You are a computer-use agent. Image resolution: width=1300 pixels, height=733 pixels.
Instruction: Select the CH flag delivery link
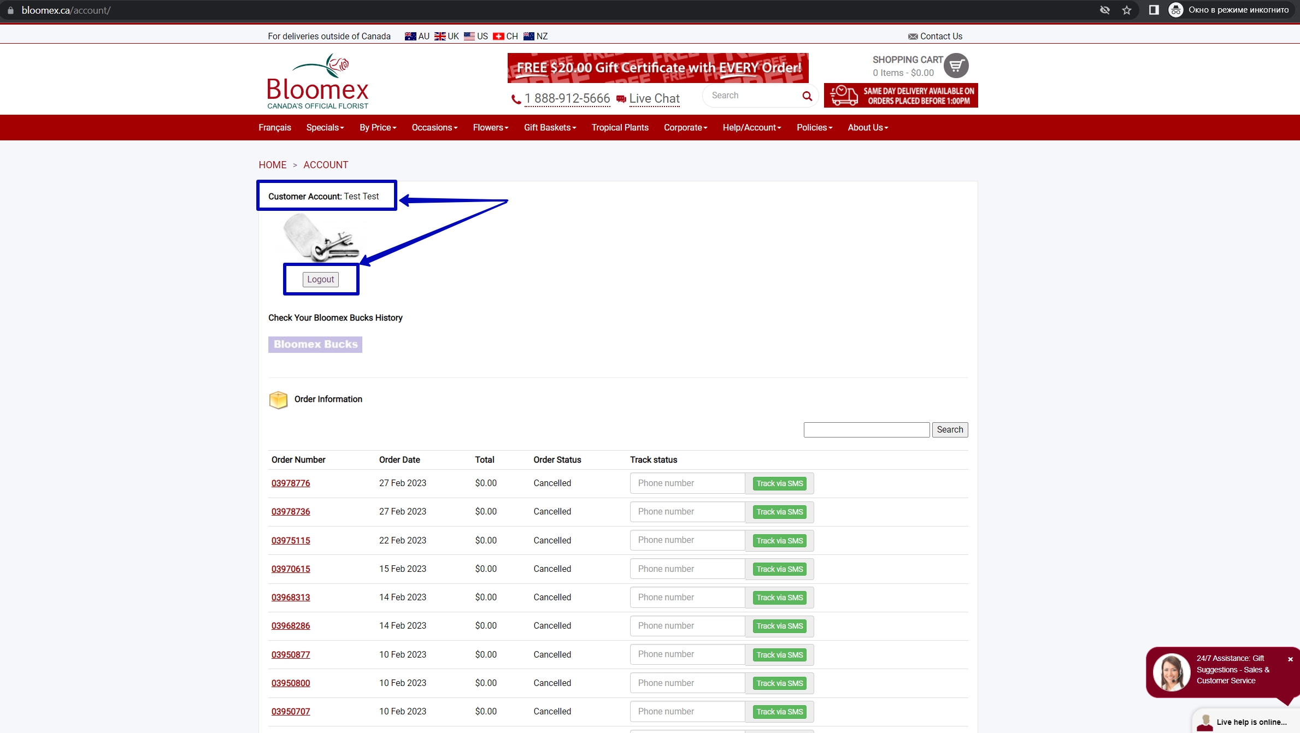[x=505, y=36]
